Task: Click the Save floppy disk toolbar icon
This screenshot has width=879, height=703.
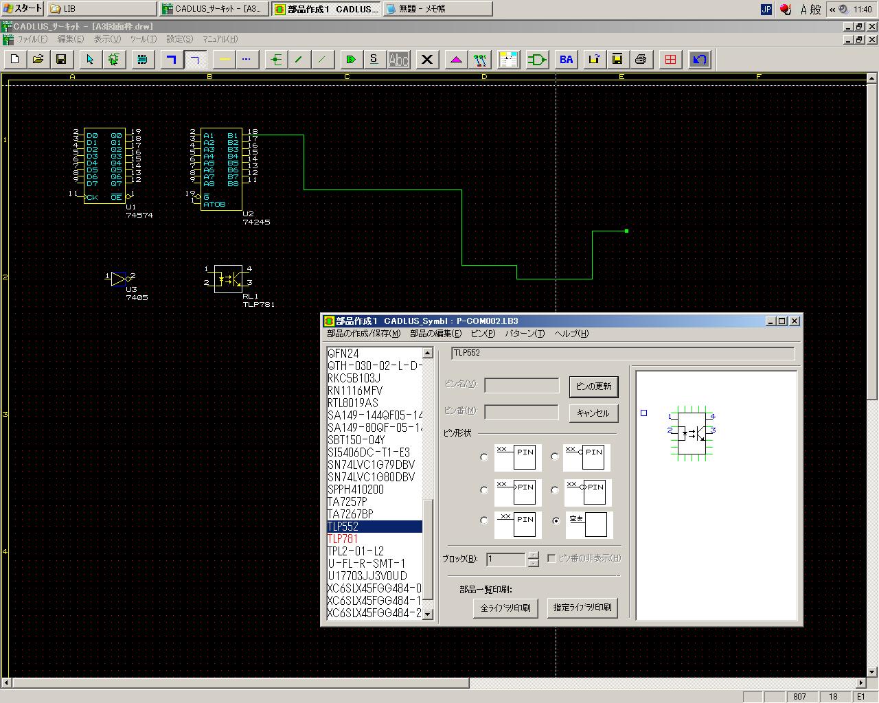Action: 61,60
